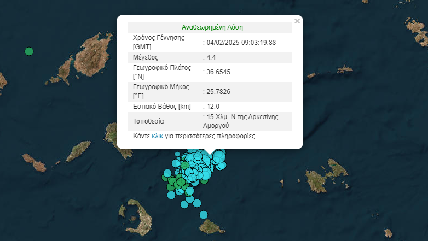Select the isolated green marker at far left

click(29, 51)
